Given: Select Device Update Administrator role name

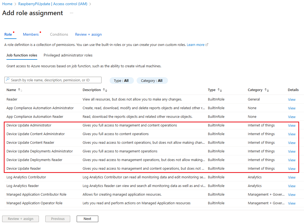Looking at the screenshot, I should pos(29,125).
